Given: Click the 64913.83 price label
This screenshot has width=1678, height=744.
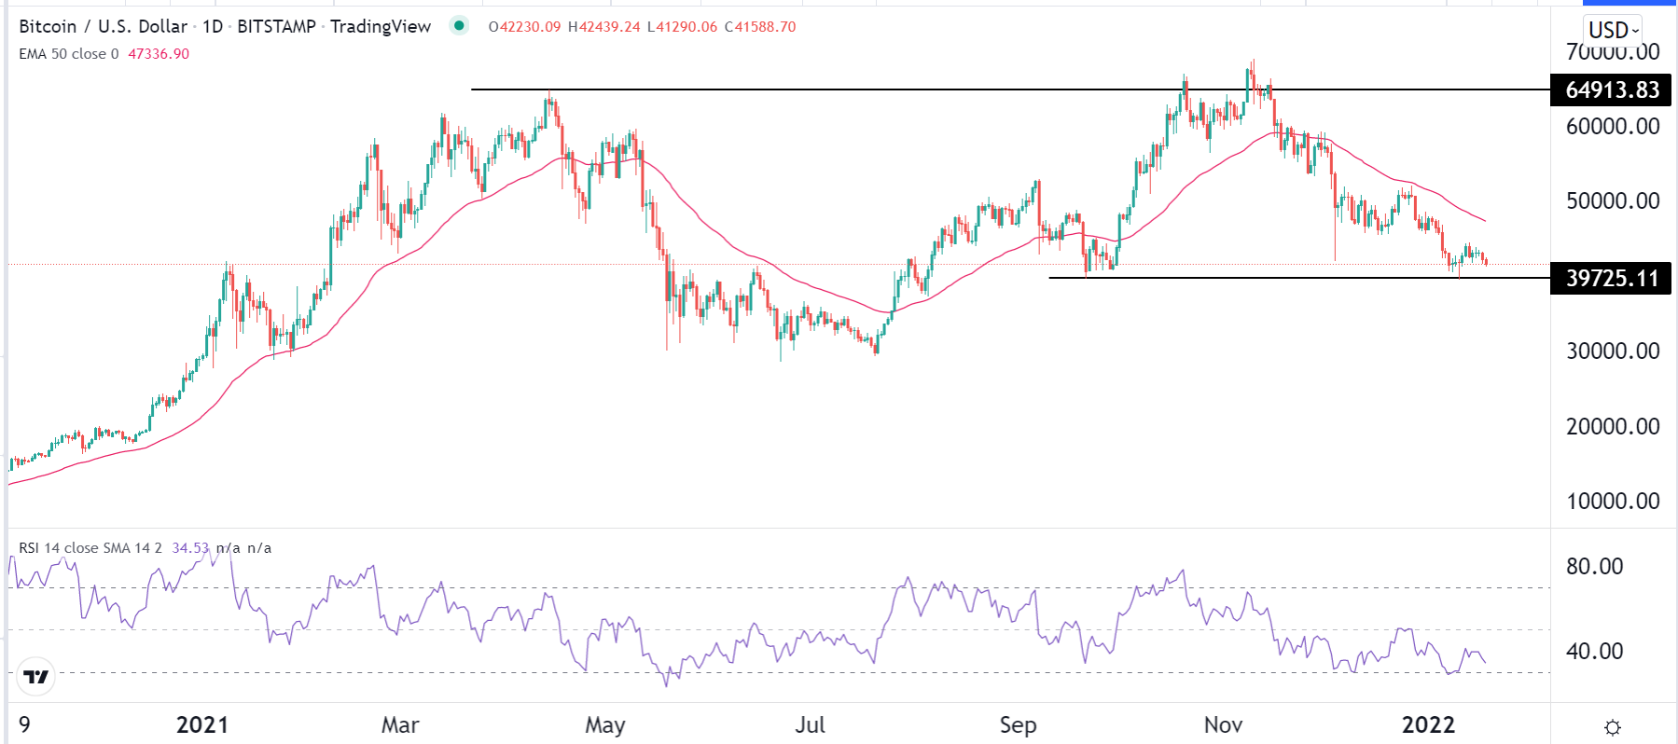Looking at the screenshot, I should tap(1611, 90).
